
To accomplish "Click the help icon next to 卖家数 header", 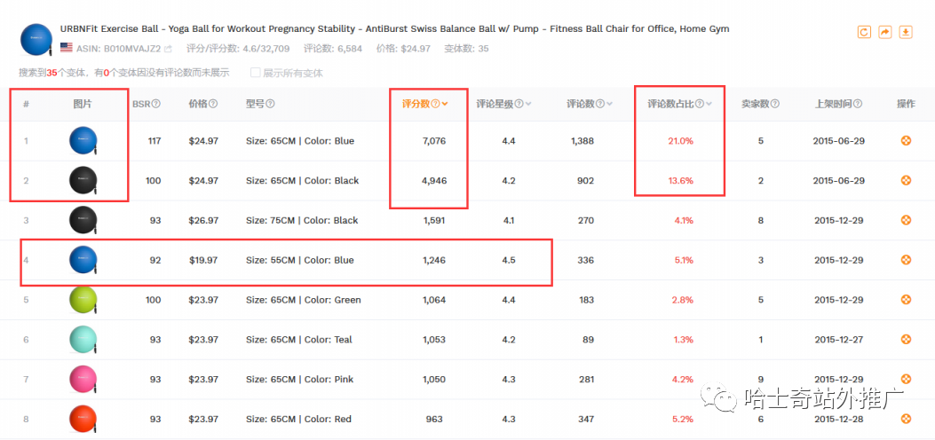I will [x=774, y=104].
